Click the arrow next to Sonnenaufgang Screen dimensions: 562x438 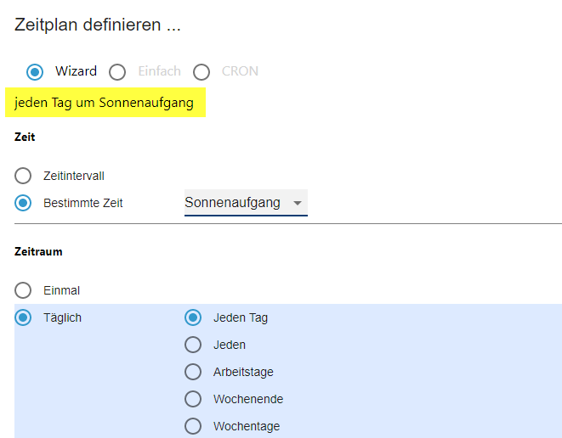pyautogui.click(x=297, y=204)
